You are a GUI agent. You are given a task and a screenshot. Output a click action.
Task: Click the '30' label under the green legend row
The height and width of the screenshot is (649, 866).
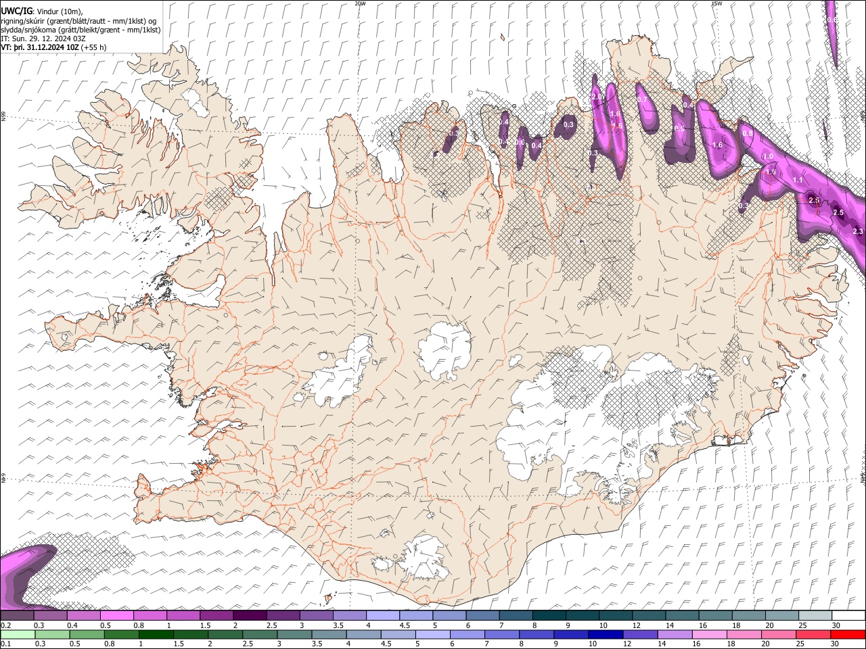click(x=836, y=644)
